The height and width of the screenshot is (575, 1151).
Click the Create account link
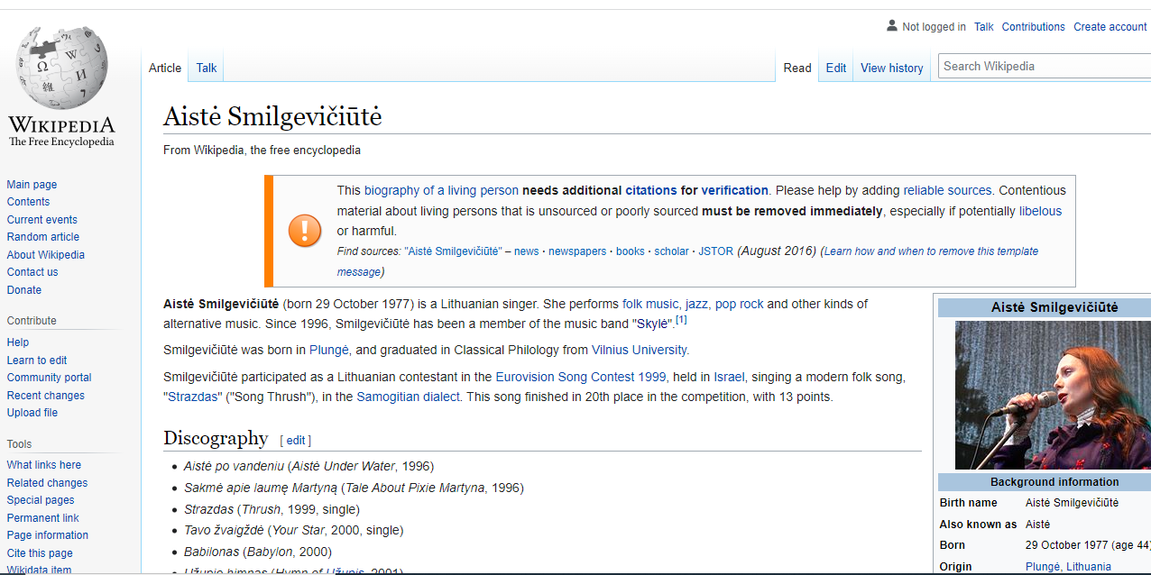click(x=1110, y=27)
